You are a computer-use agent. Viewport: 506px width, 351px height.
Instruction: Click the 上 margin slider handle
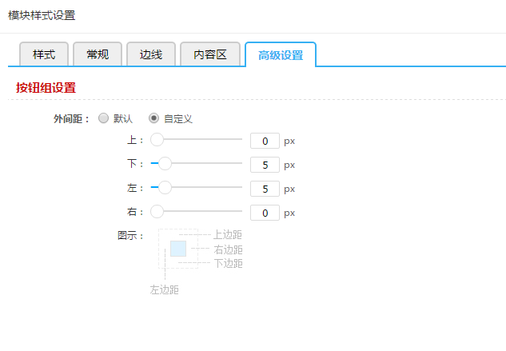tap(157, 140)
